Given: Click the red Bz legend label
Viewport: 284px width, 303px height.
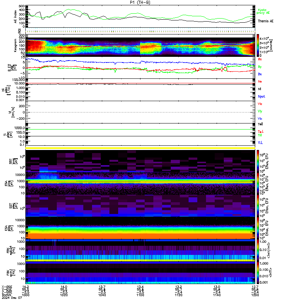Looking at the screenshot, I should point(260,59).
